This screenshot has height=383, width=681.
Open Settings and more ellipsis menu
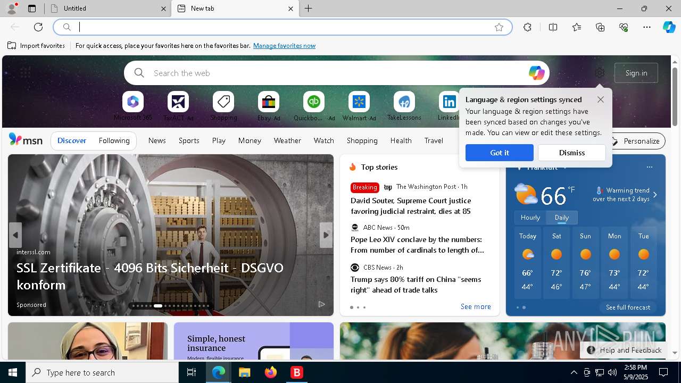click(x=647, y=27)
